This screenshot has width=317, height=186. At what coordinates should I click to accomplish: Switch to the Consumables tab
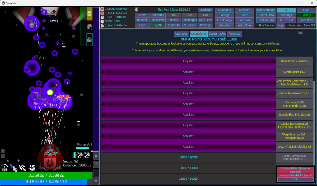click(x=217, y=34)
